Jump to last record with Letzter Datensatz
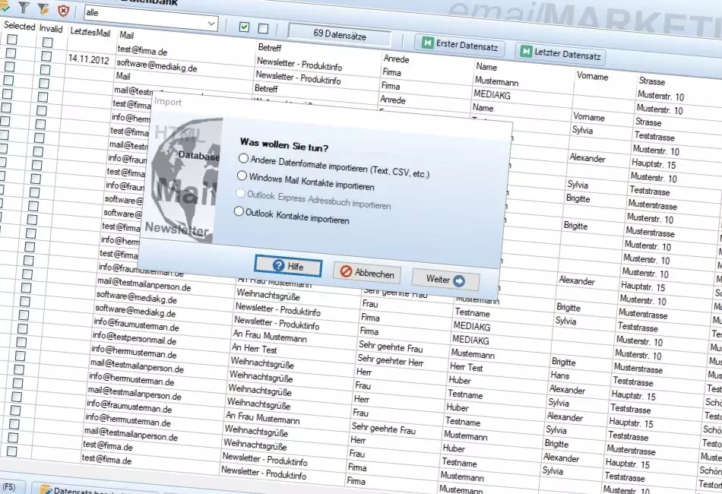This screenshot has height=494, width=722. [x=560, y=53]
